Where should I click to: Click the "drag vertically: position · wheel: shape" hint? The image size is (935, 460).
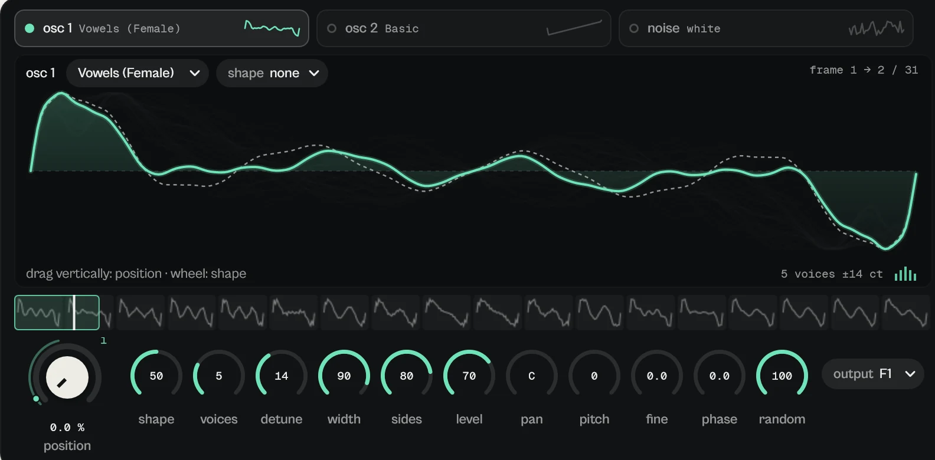(x=136, y=274)
